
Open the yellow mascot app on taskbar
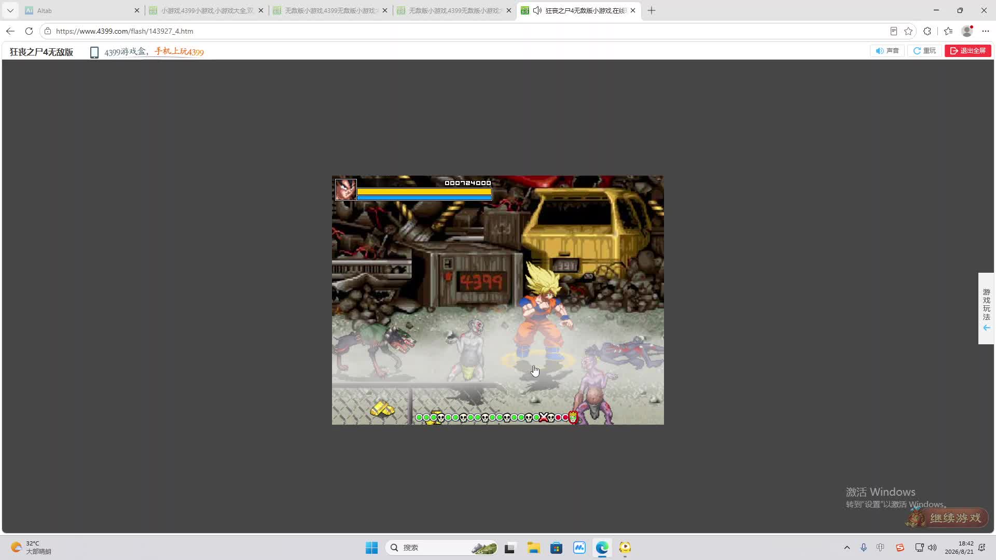pyautogui.click(x=625, y=548)
